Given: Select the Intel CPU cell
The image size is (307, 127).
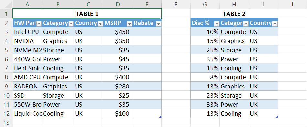Looking at the screenshot, I should point(27,32).
